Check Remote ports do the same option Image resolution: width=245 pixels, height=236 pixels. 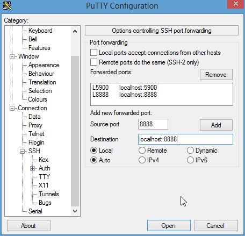(93, 62)
